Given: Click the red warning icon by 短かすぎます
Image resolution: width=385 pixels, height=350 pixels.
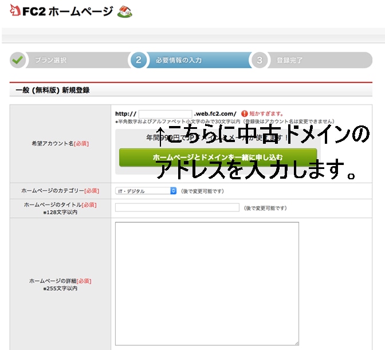Looking at the screenshot, I should 244,113.
